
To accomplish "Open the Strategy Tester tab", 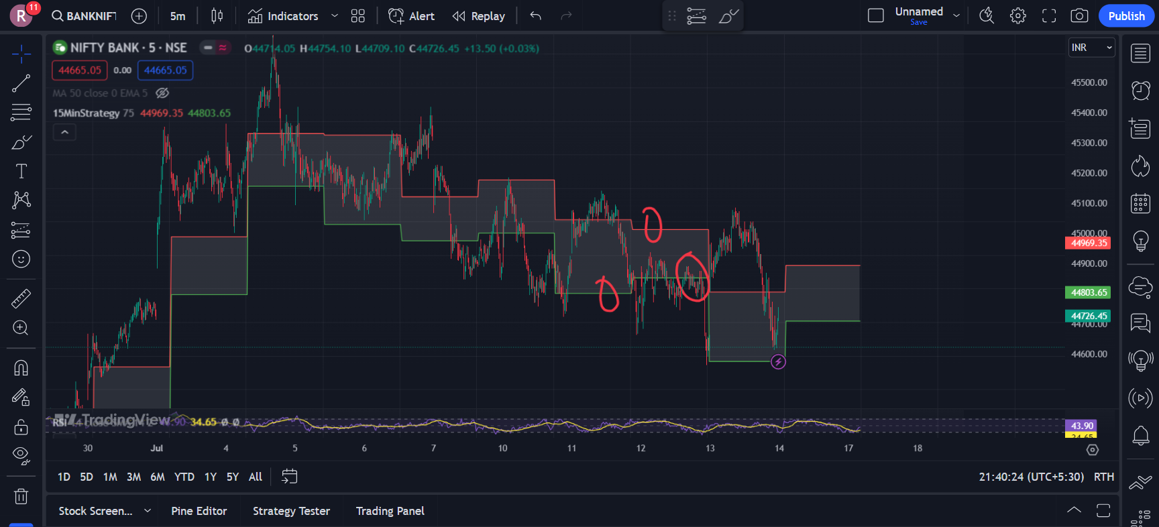I will 291,511.
